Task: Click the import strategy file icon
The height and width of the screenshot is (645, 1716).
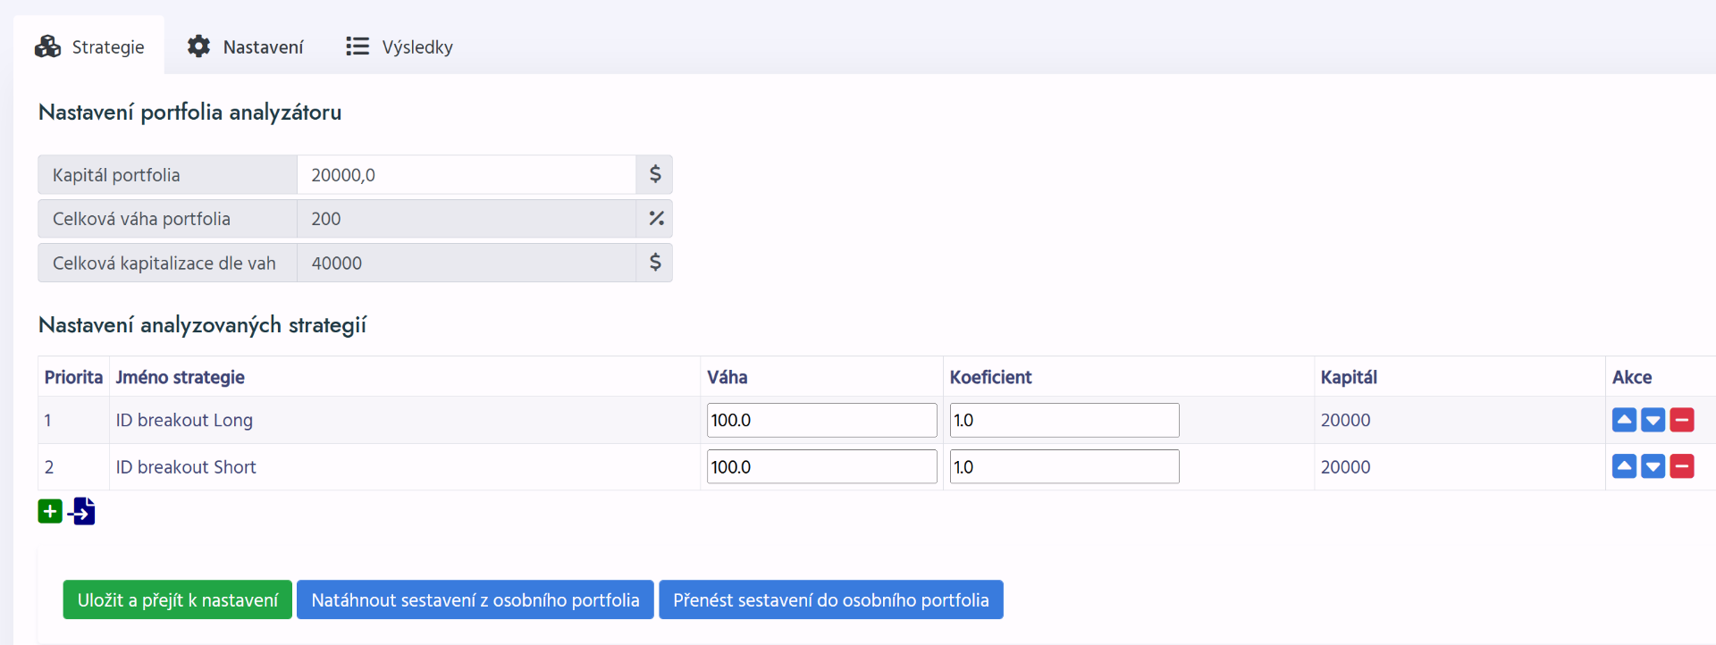Action: 82,512
